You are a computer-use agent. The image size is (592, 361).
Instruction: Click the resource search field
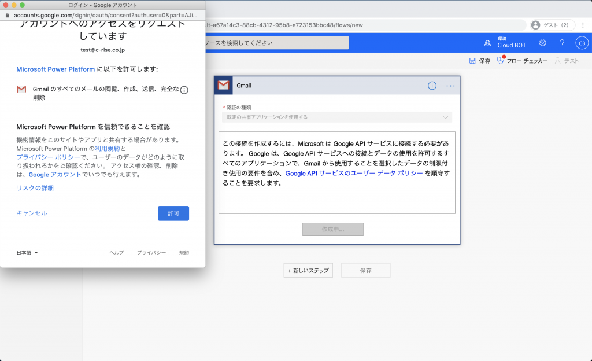point(277,43)
